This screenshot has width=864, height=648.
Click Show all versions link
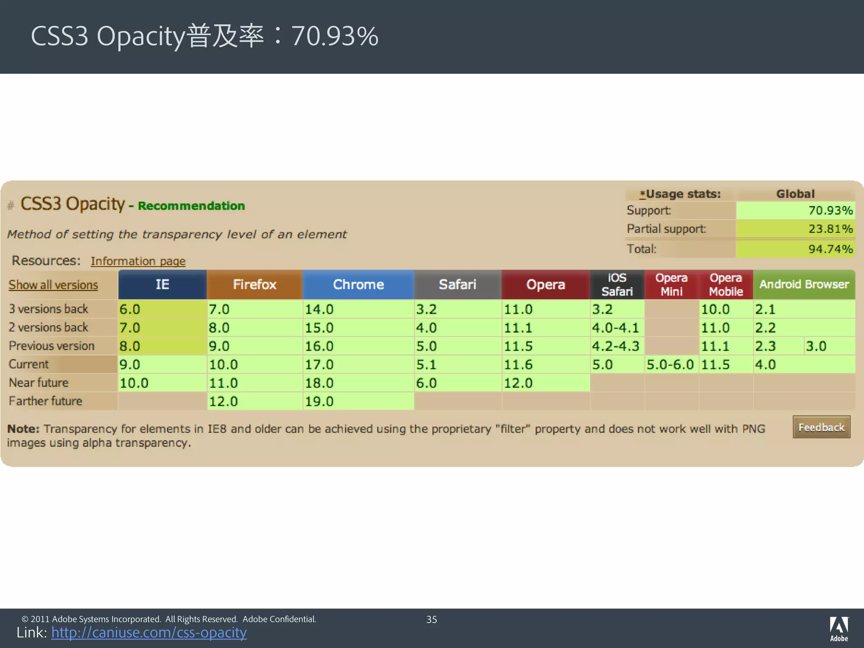click(53, 285)
